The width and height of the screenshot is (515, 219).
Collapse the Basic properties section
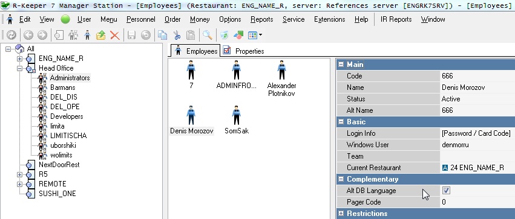click(341, 122)
